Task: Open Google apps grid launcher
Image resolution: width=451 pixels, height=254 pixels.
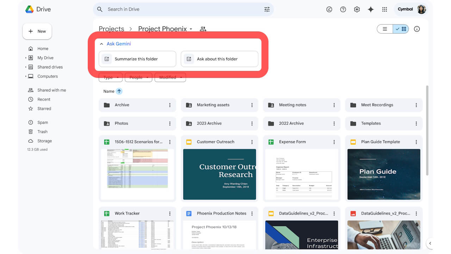Action: point(384,10)
